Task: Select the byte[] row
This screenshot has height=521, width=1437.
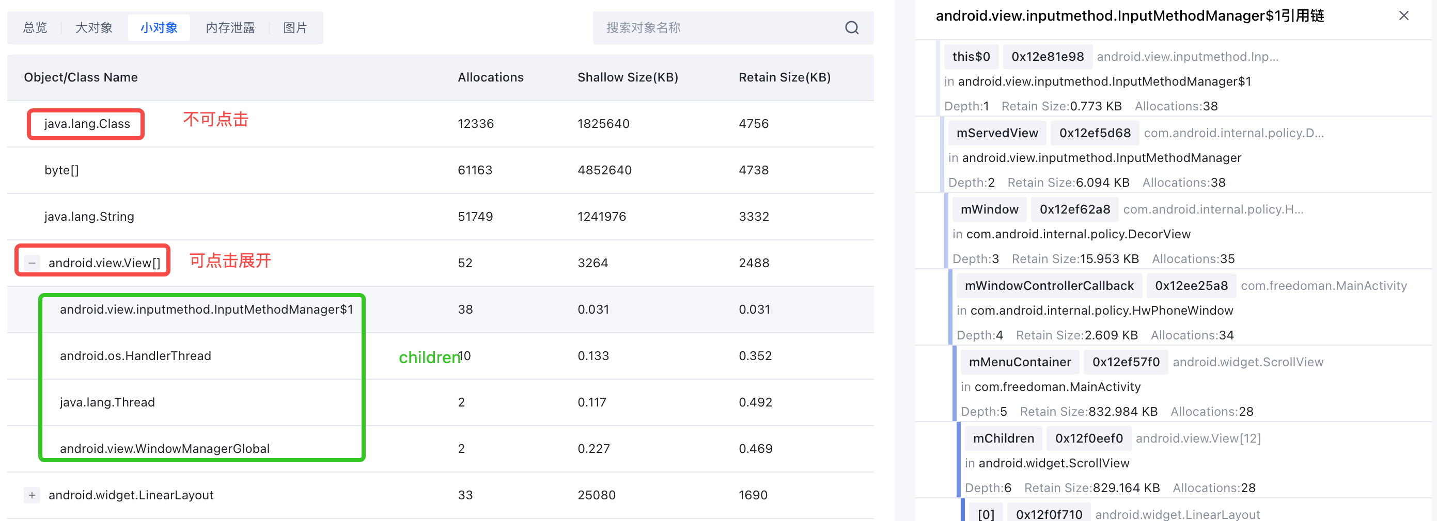Action: (440, 170)
